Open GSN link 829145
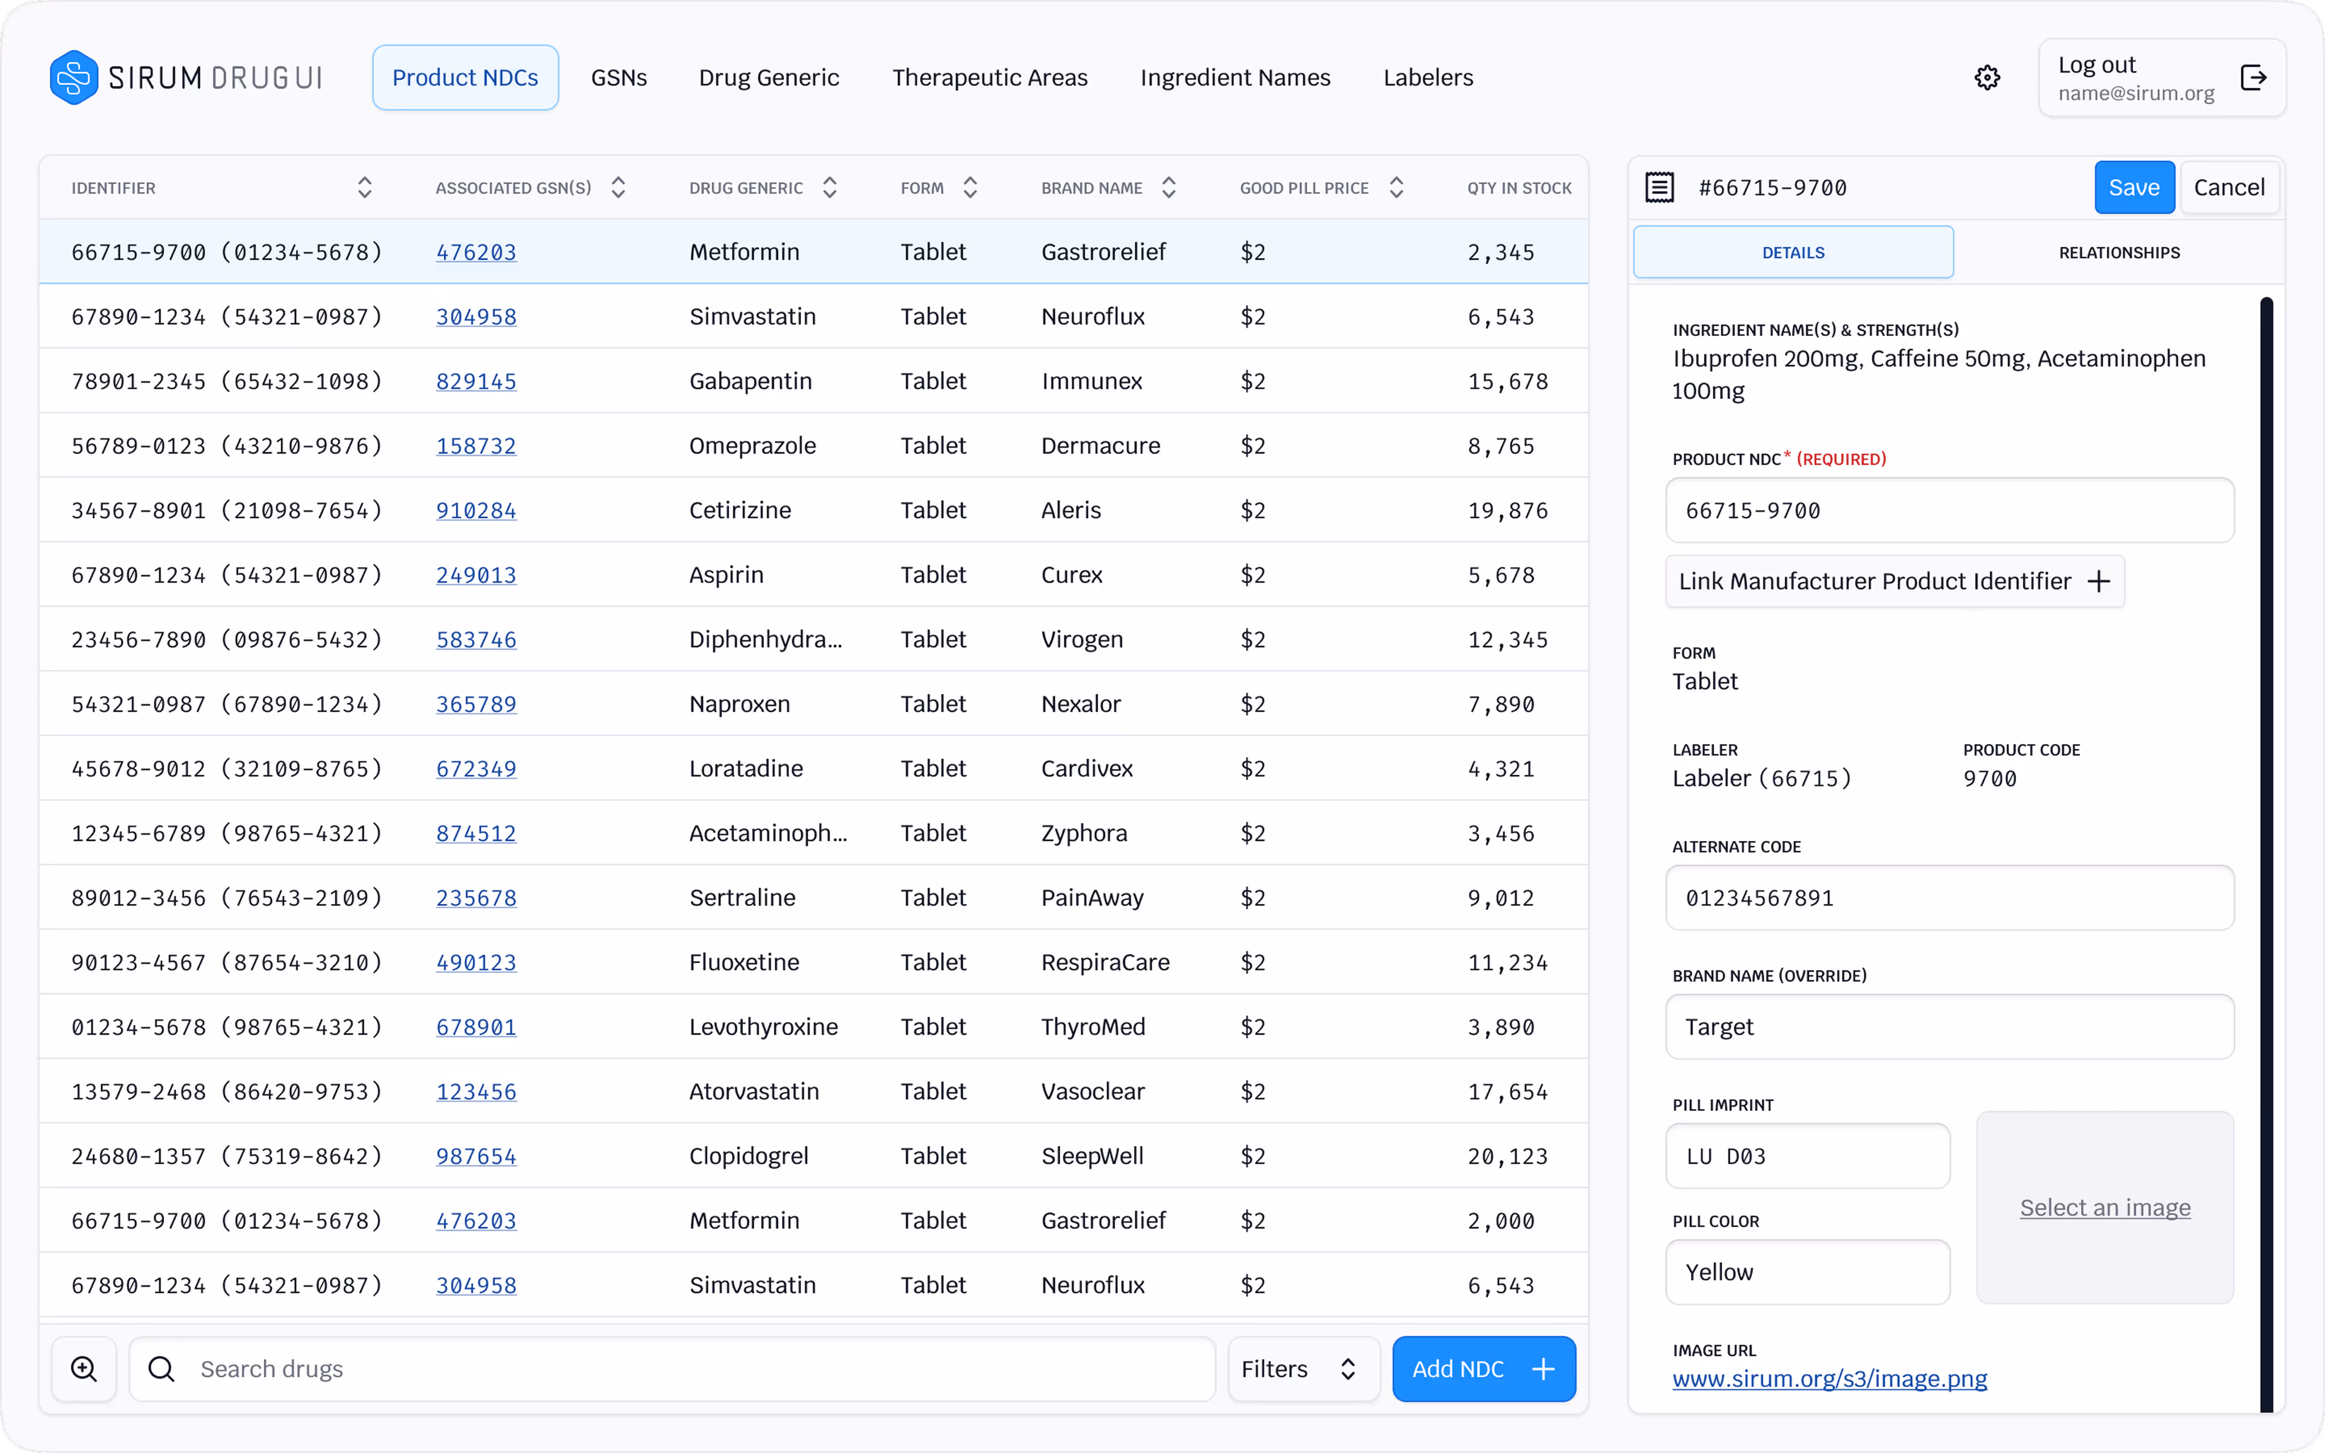Image resolution: width=2325 pixels, height=1453 pixels. tap(477, 381)
